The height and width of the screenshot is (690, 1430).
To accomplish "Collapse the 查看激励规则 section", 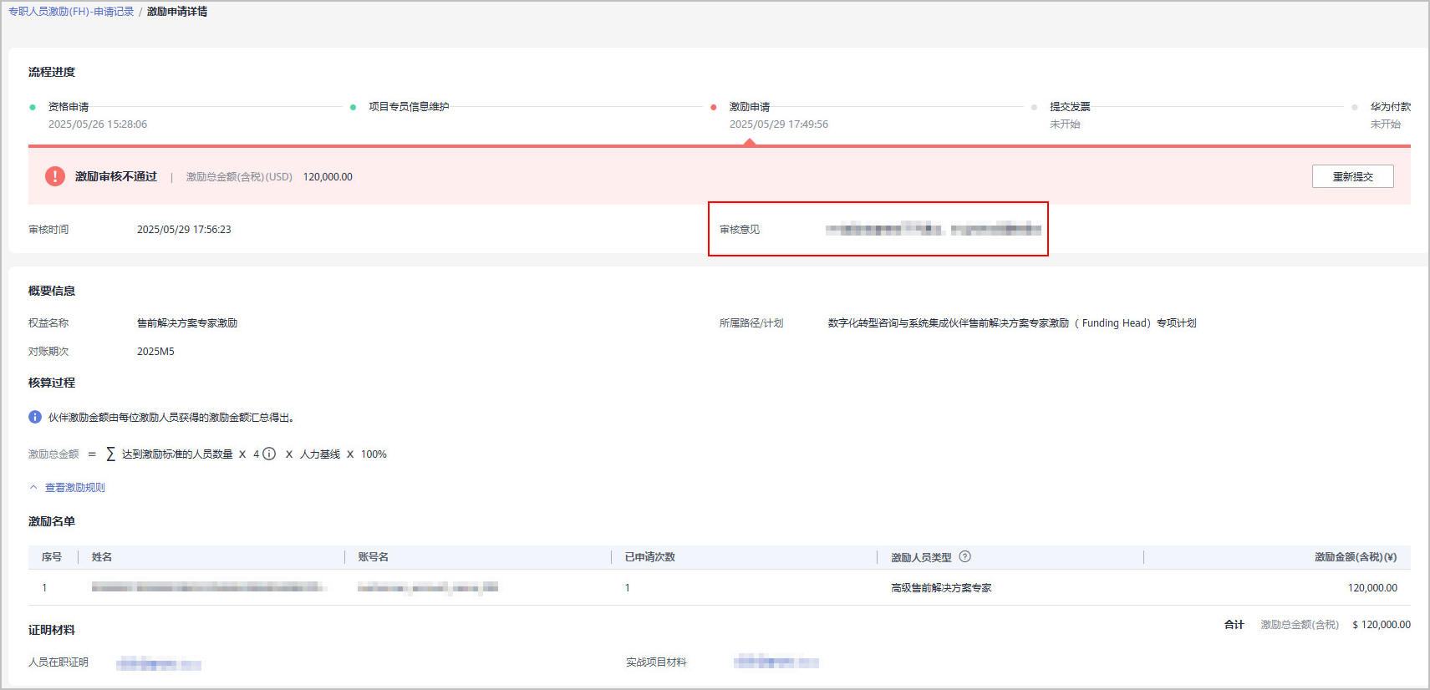I will [x=74, y=488].
